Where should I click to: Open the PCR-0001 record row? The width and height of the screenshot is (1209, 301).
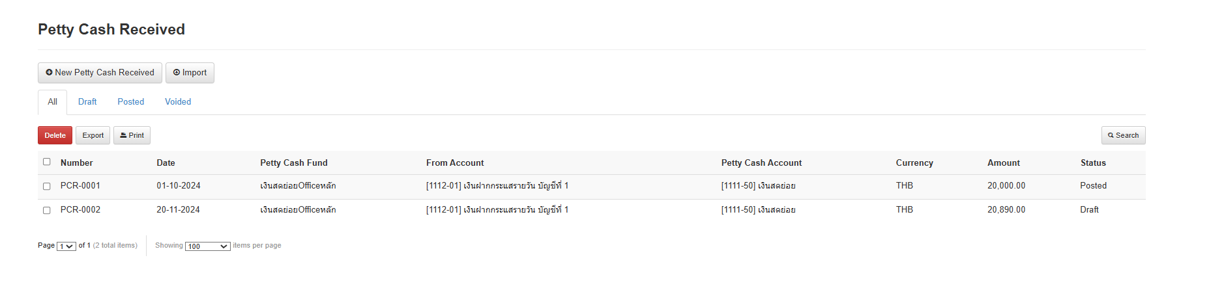(x=80, y=186)
